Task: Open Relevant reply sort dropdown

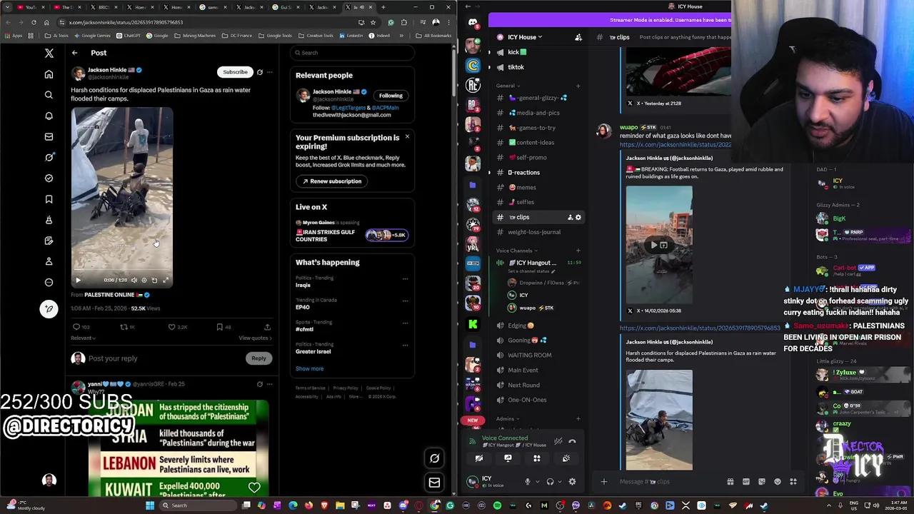Action: tap(83, 338)
